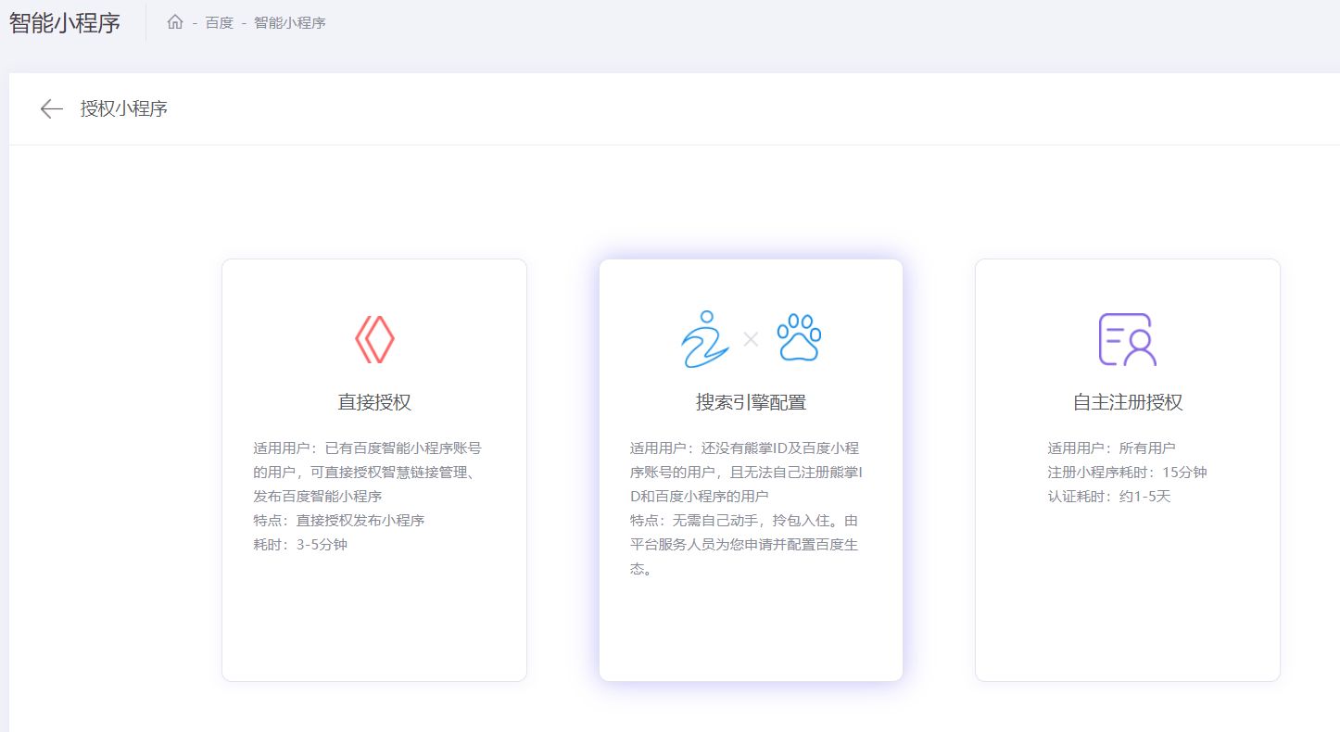Click the 智能小程序 page title
The width and height of the screenshot is (1340, 732).
[x=65, y=23]
